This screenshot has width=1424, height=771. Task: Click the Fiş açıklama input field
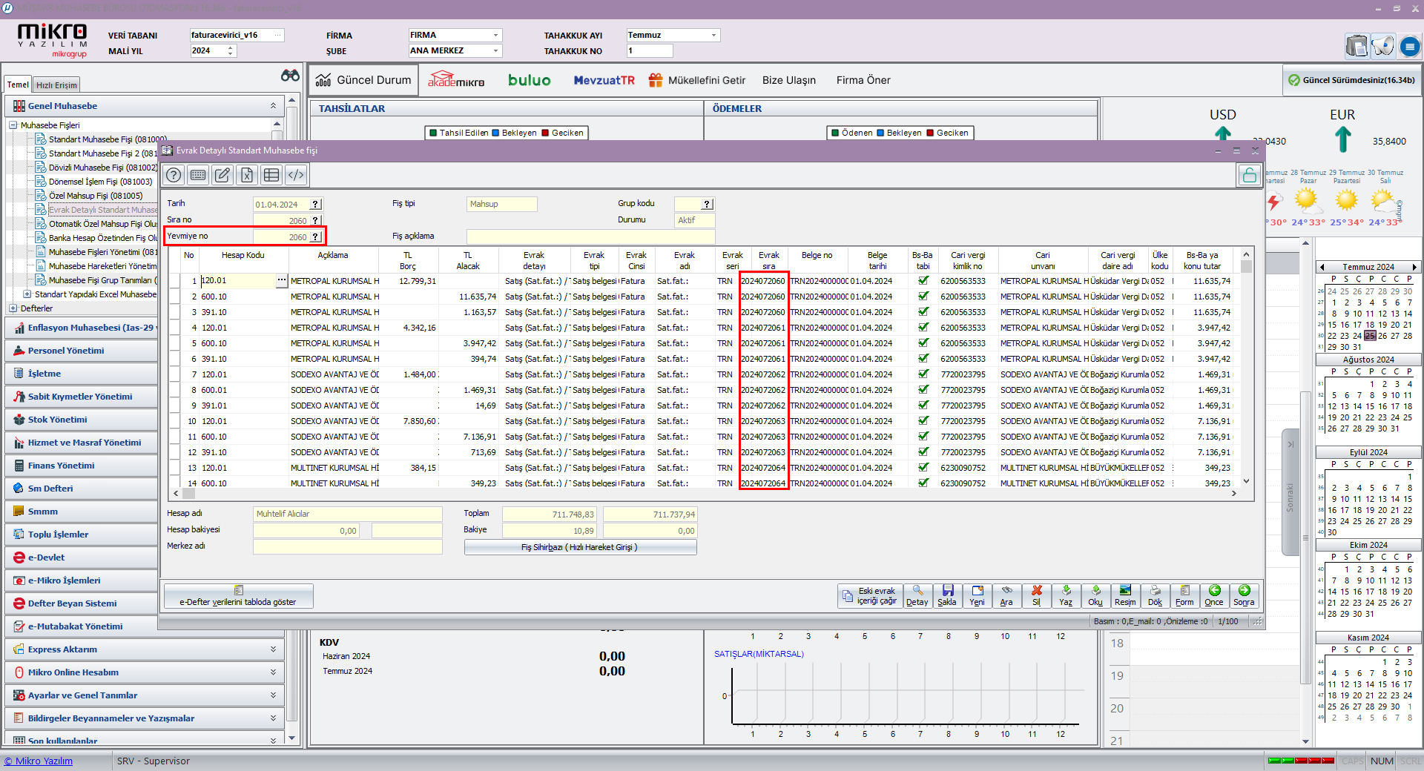pos(590,236)
